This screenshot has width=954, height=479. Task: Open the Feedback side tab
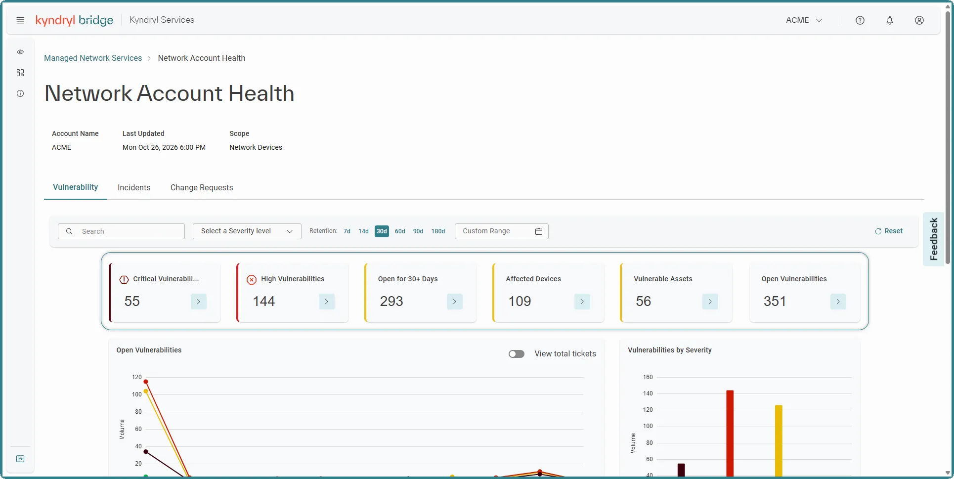(x=934, y=239)
